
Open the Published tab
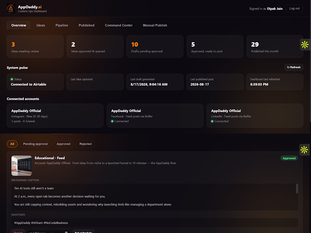pyautogui.click(x=87, y=25)
